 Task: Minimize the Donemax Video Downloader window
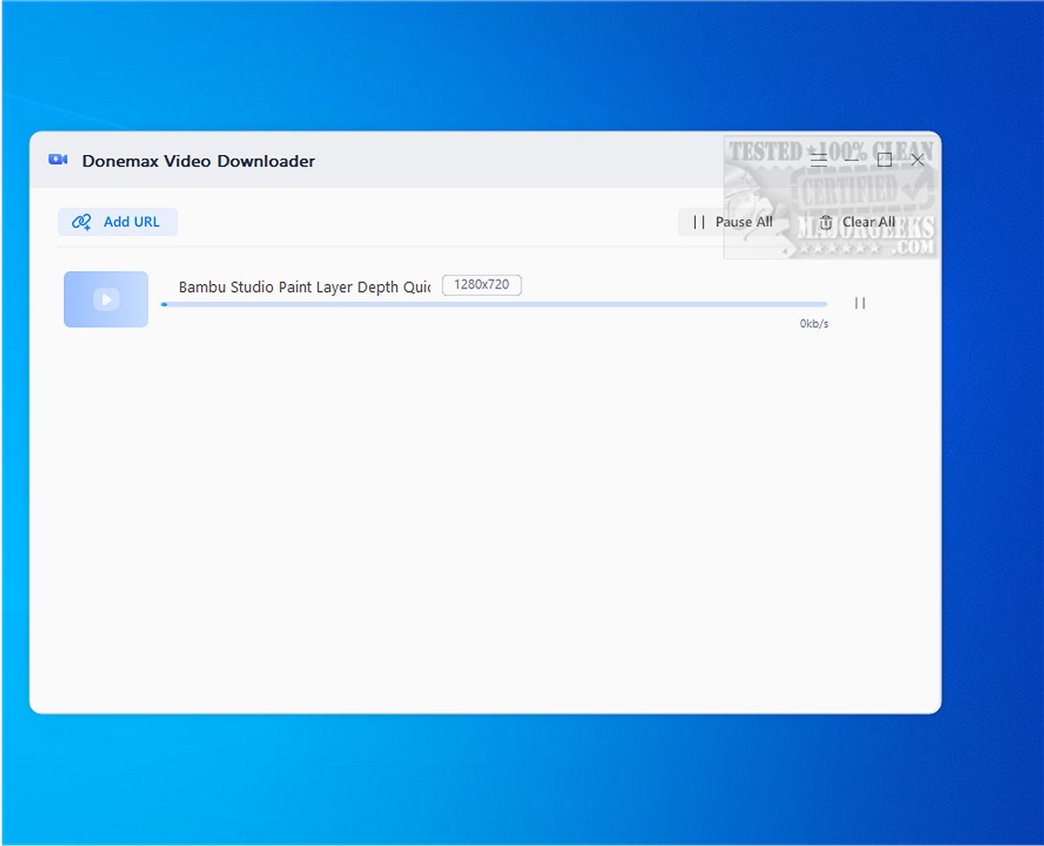pos(852,159)
